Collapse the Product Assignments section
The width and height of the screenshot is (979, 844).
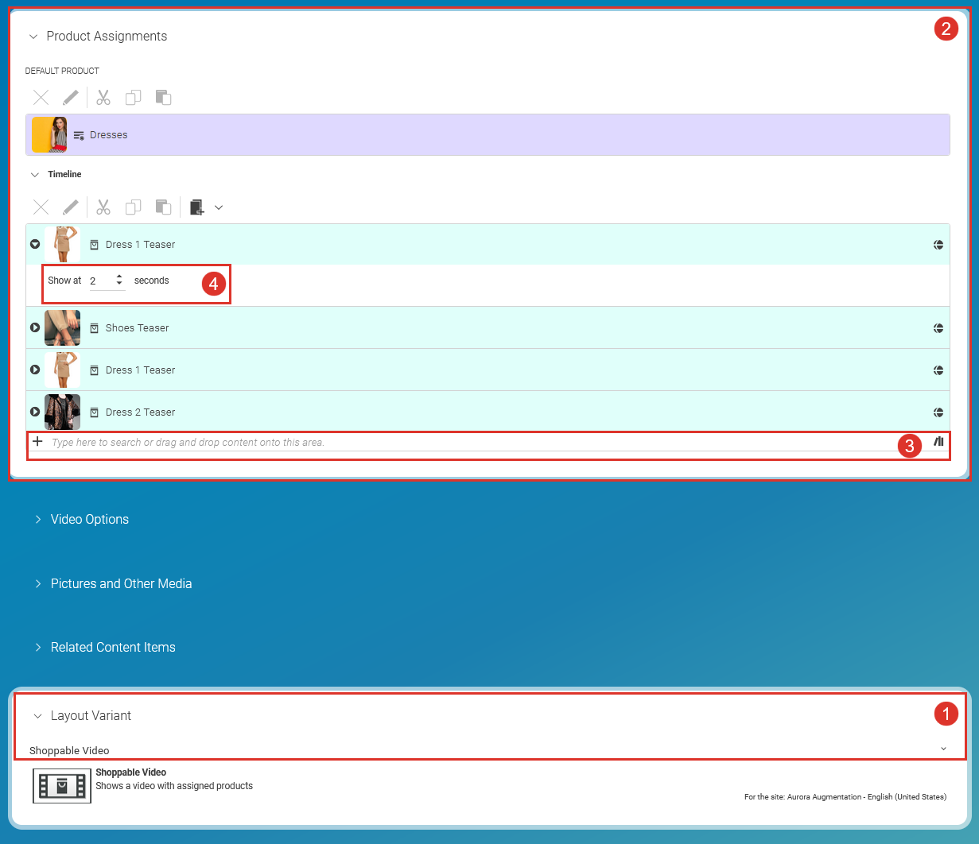pos(32,36)
